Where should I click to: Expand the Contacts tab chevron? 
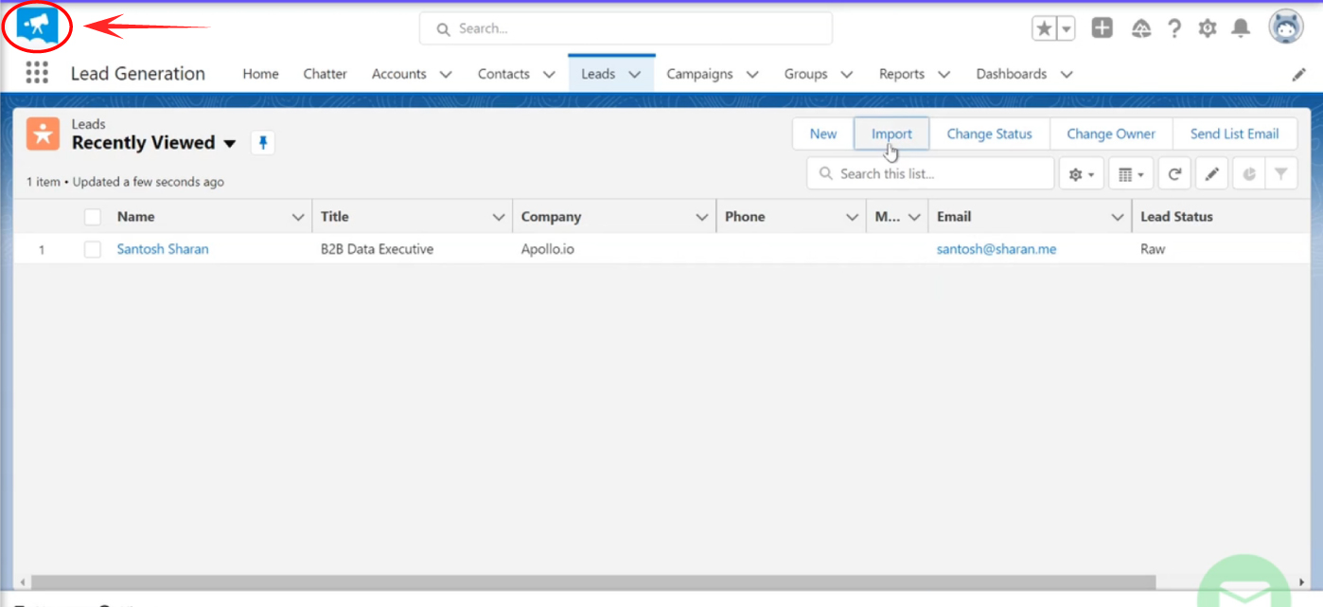pyautogui.click(x=549, y=74)
